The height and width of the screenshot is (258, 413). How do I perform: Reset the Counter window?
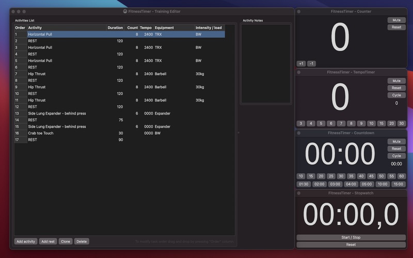coord(396,27)
